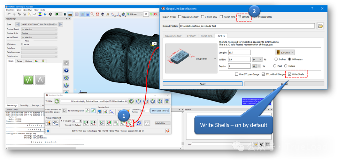Click the green rotate arrow icon beside the 10 field

tap(151, 14)
